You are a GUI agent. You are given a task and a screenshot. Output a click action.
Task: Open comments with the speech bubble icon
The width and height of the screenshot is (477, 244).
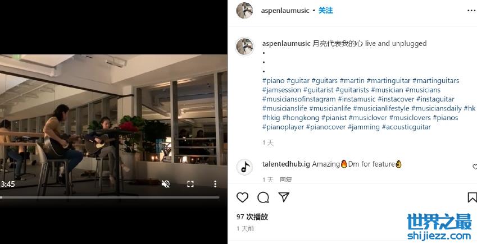(x=263, y=197)
